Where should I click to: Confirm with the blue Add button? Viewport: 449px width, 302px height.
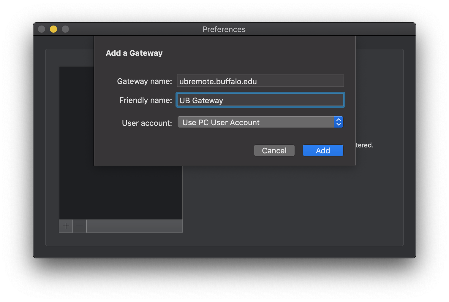click(323, 151)
